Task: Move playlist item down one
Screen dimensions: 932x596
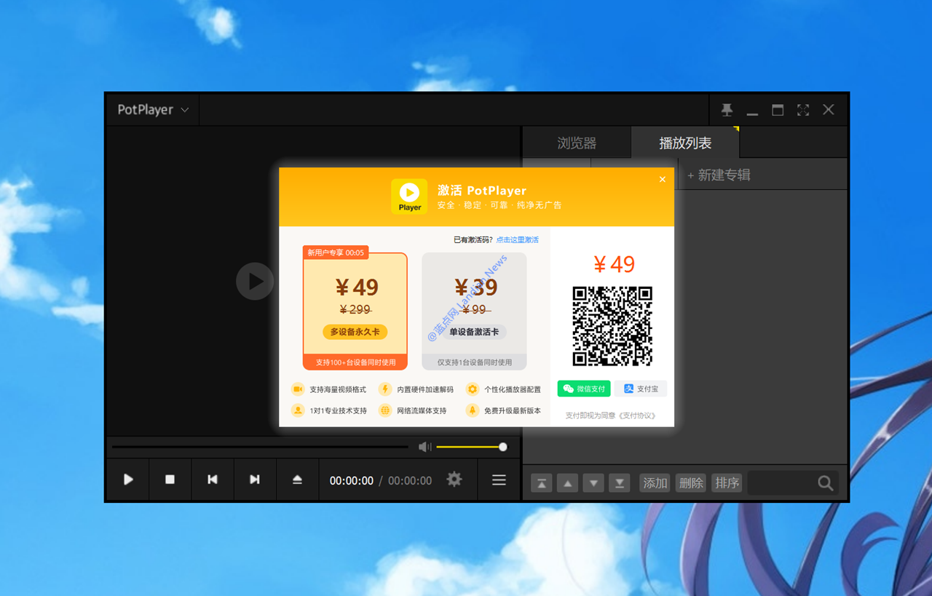Action: (593, 483)
